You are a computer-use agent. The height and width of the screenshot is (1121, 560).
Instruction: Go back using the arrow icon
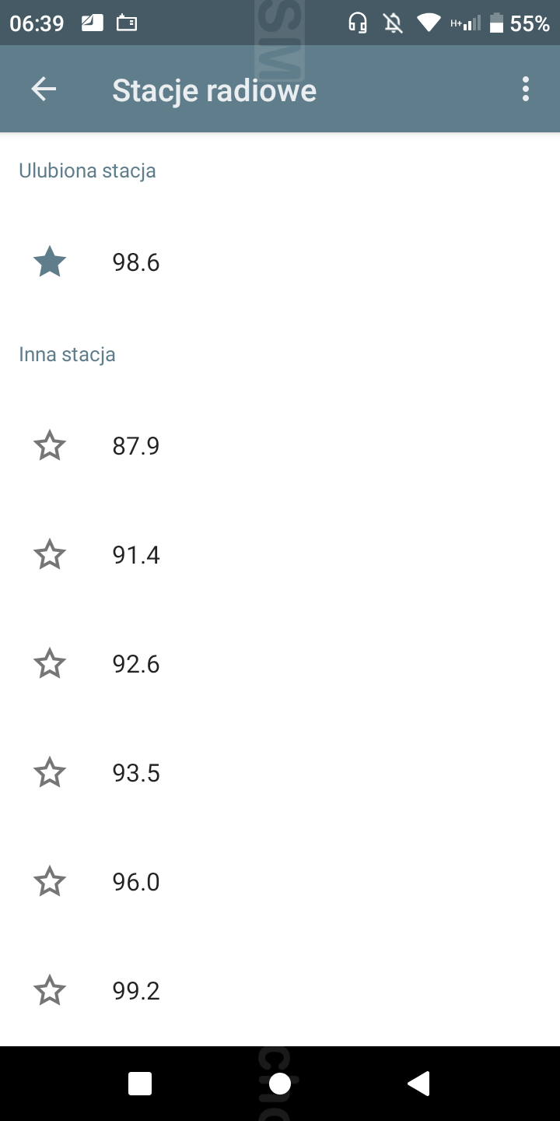pyautogui.click(x=44, y=90)
